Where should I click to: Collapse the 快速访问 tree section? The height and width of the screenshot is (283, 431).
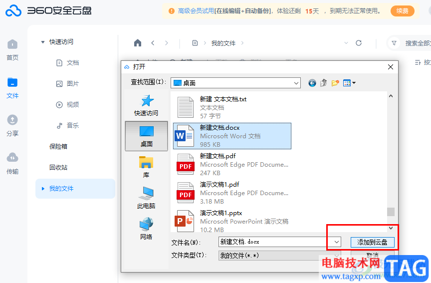click(x=42, y=42)
